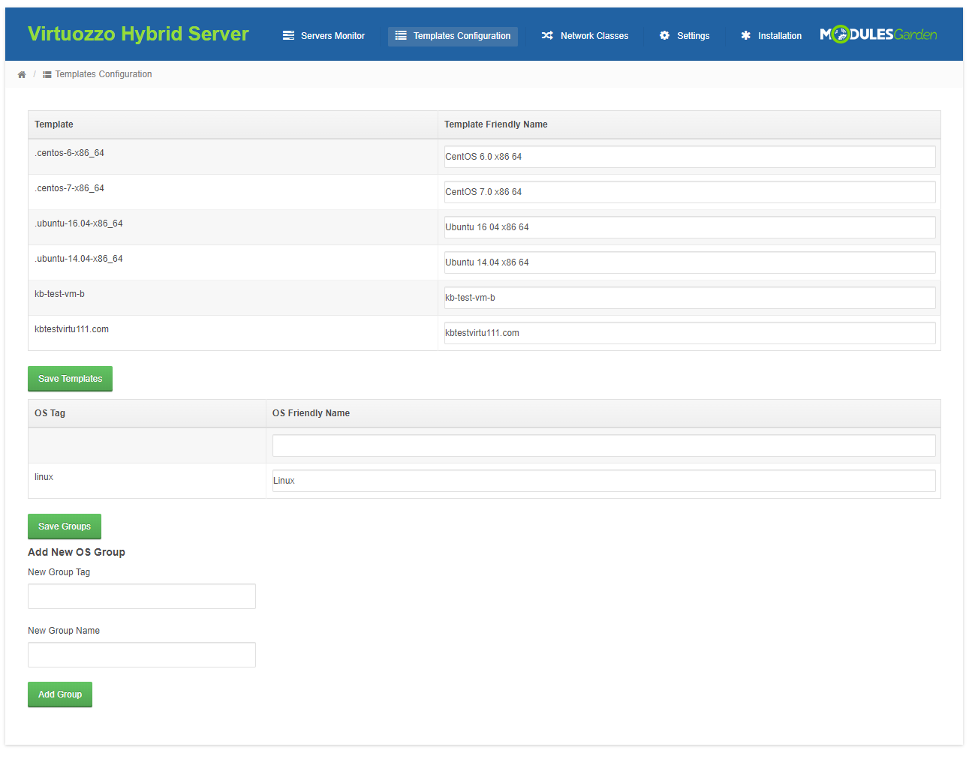Focus the New Group Tag field

click(142, 596)
